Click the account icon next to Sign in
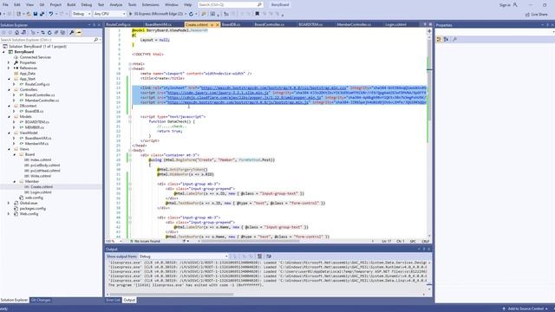The width and height of the screenshot is (555, 312). [515, 4]
